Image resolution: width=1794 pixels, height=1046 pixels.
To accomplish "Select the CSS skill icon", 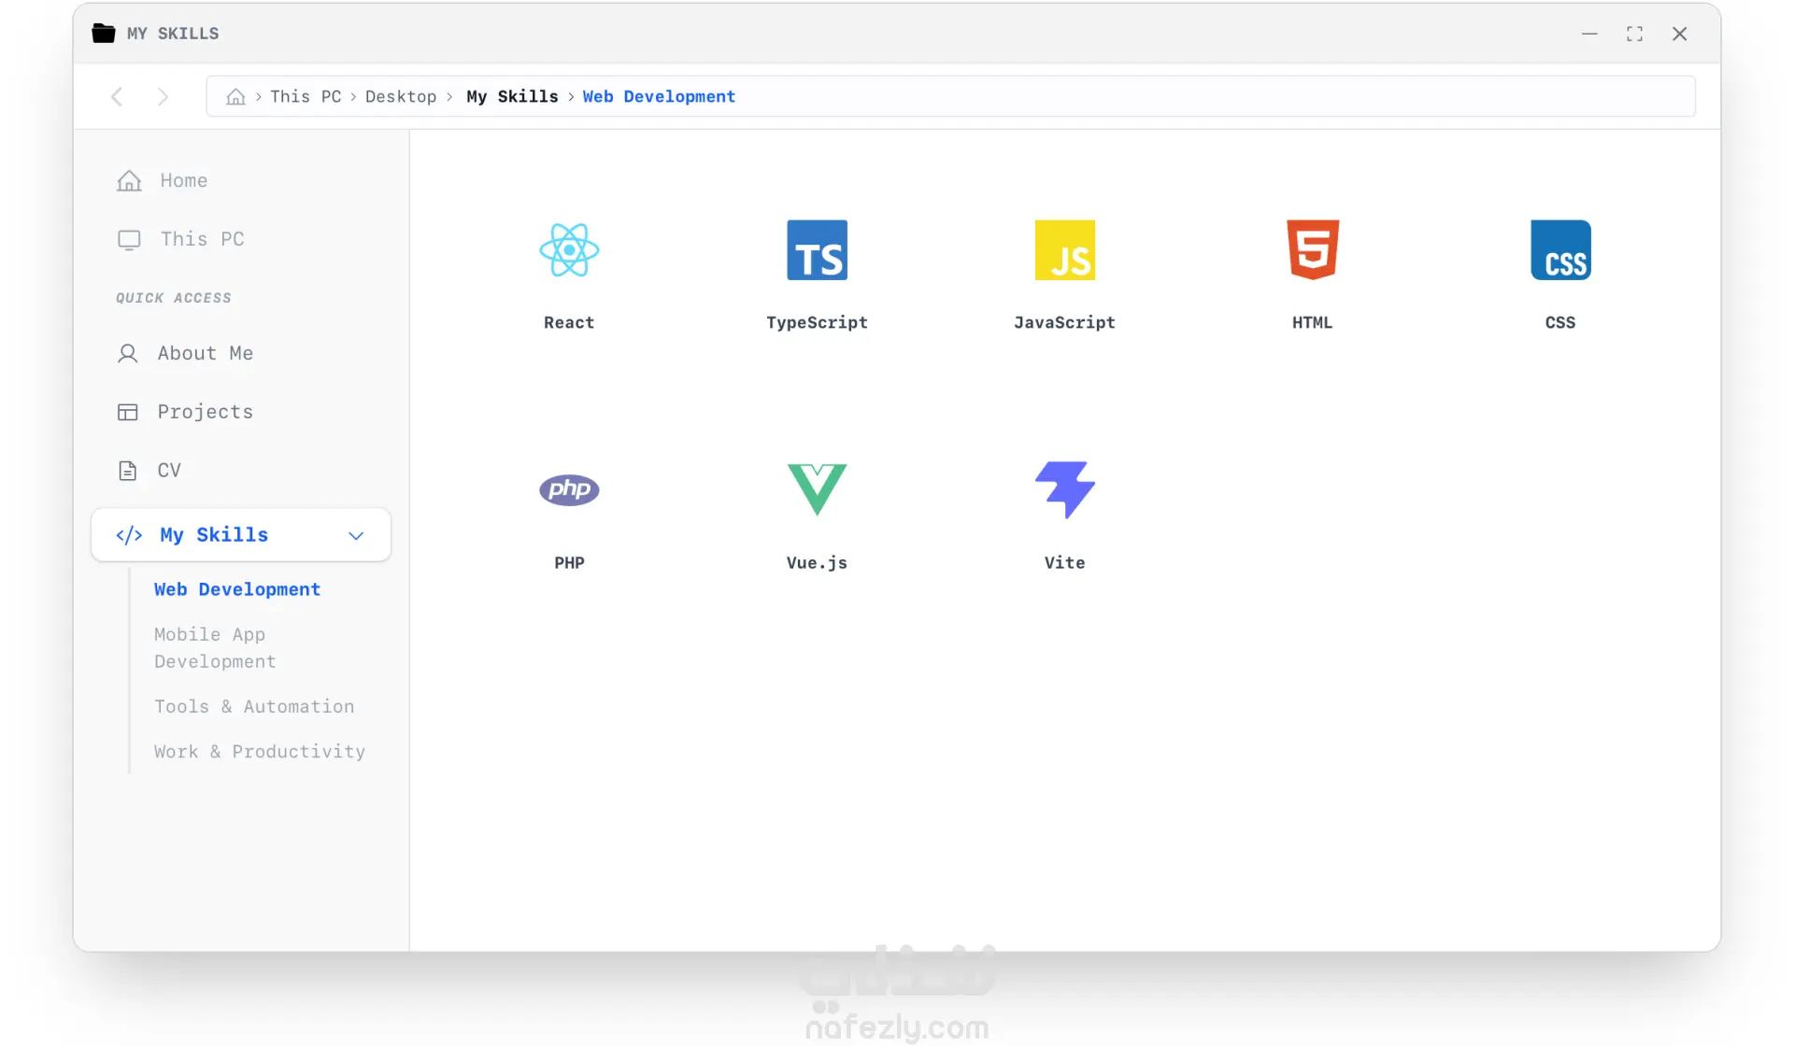I will (1560, 250).
